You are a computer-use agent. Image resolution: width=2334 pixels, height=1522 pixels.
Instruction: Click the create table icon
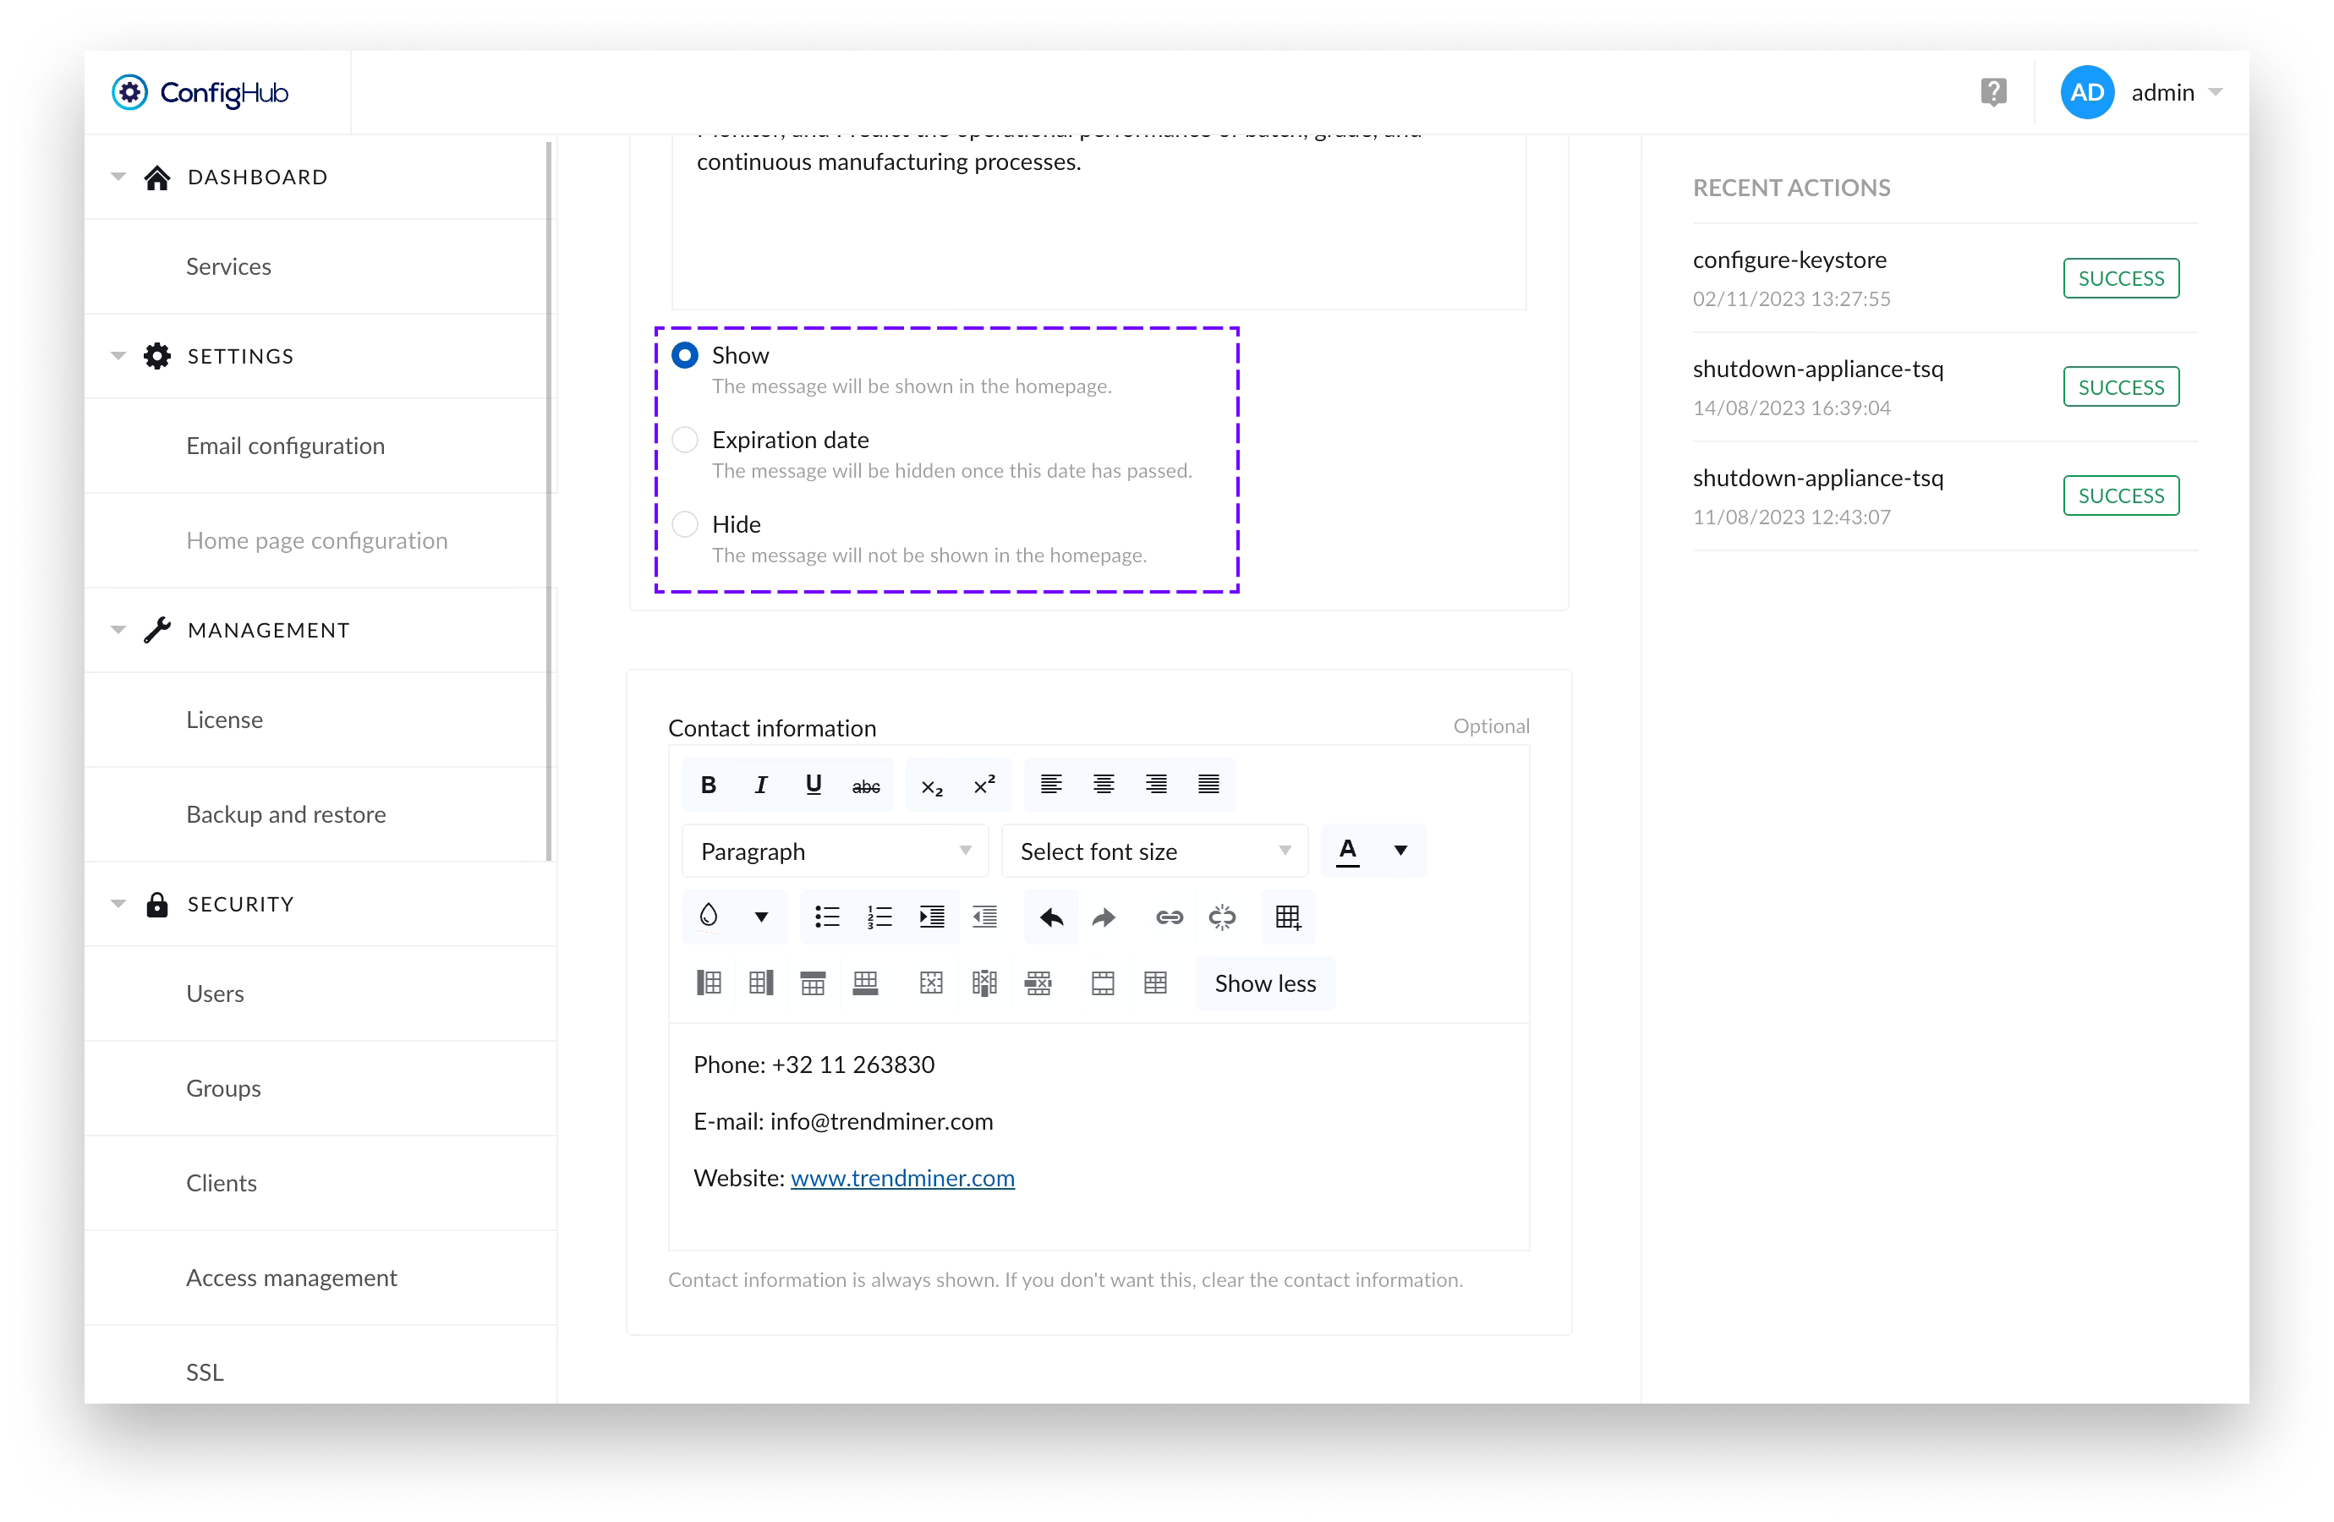click(x=1288, y=917)
